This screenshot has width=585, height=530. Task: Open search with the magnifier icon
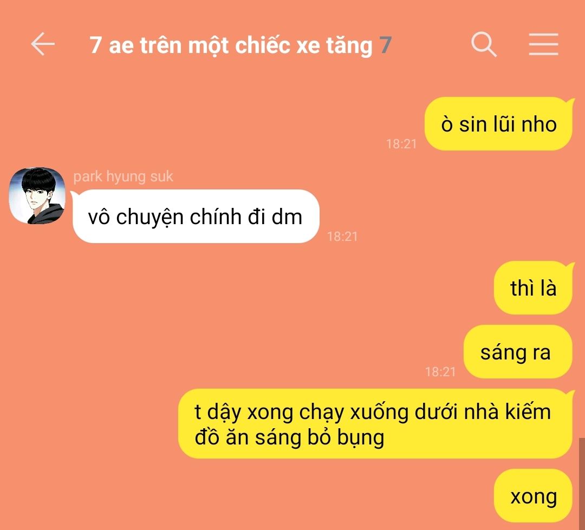click(x=484, y=44)
